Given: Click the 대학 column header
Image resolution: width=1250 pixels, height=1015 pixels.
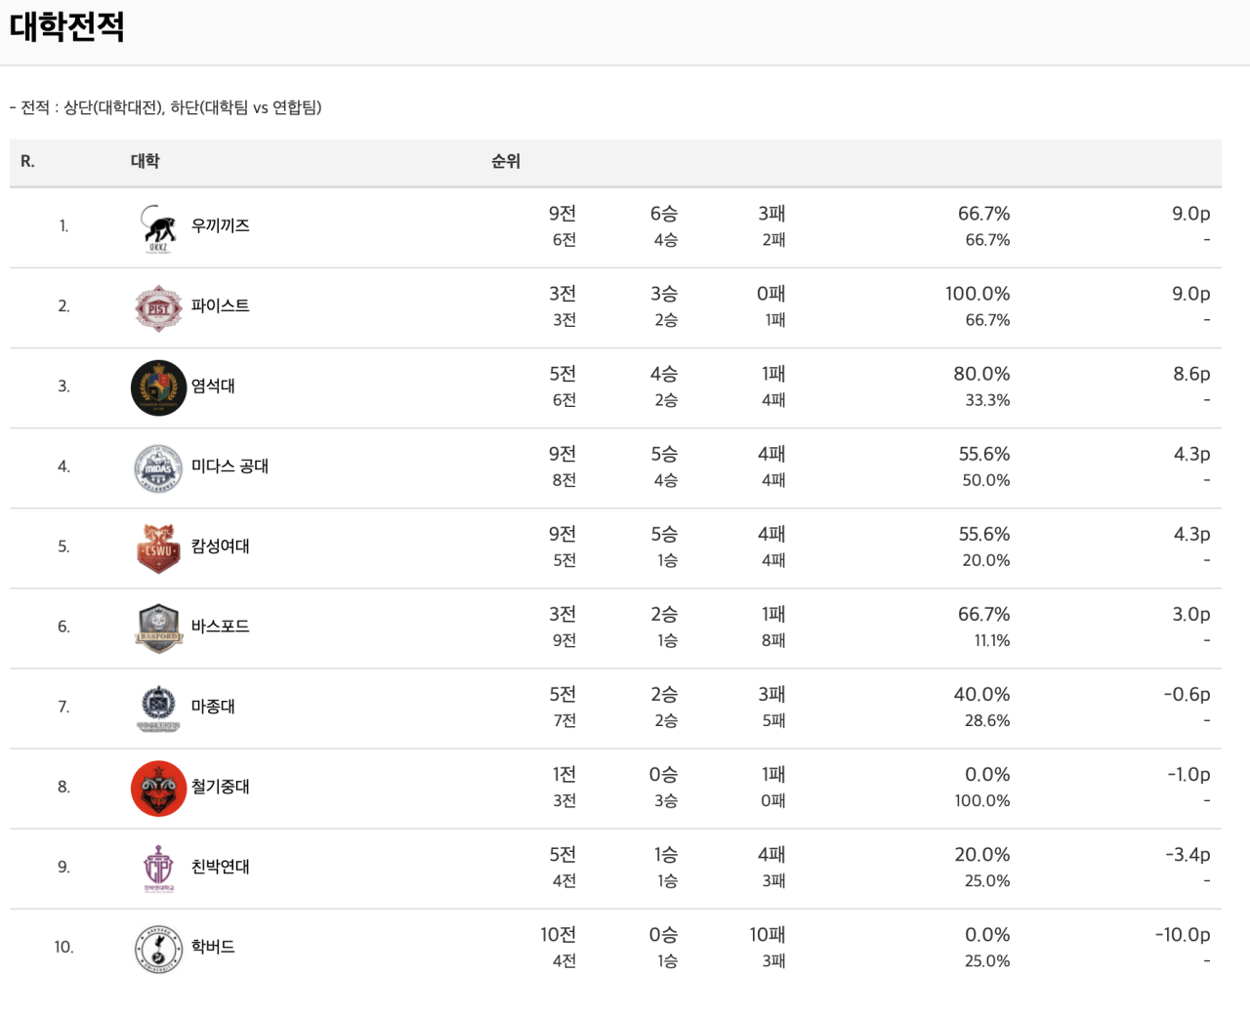Looking at the screenshot, I should coord(145,161).
